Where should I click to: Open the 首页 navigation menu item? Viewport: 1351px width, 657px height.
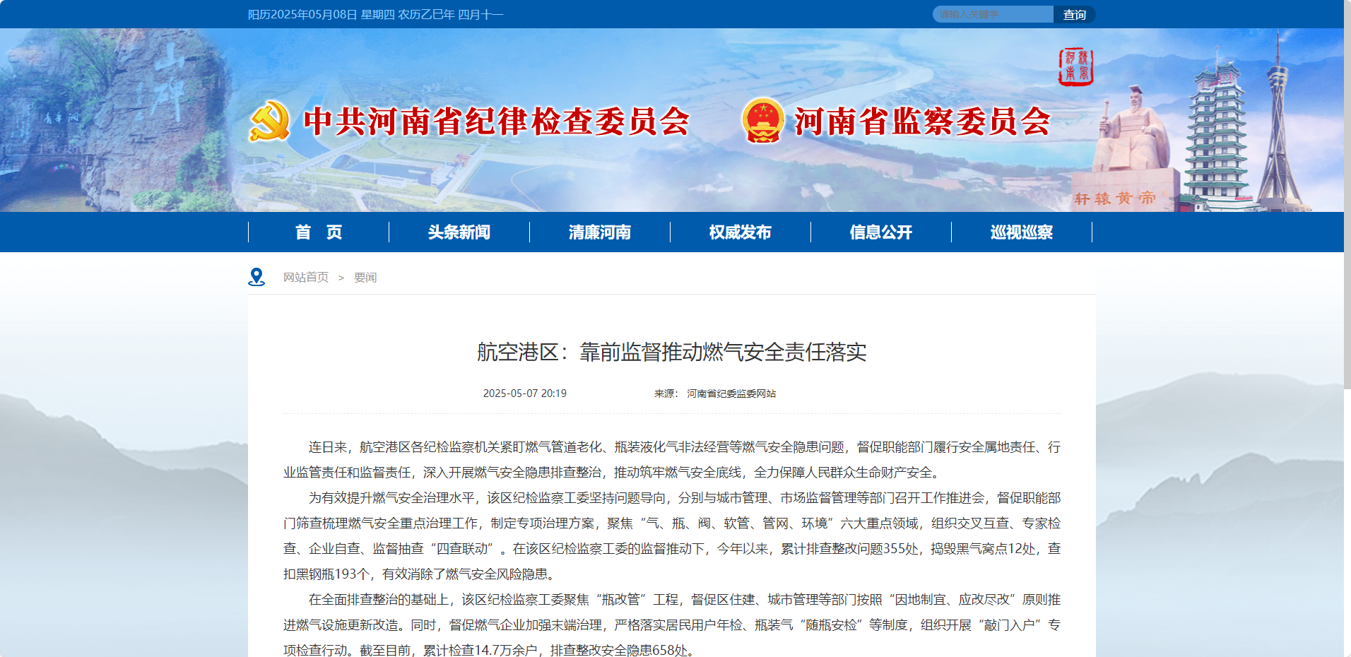[319, 232]
